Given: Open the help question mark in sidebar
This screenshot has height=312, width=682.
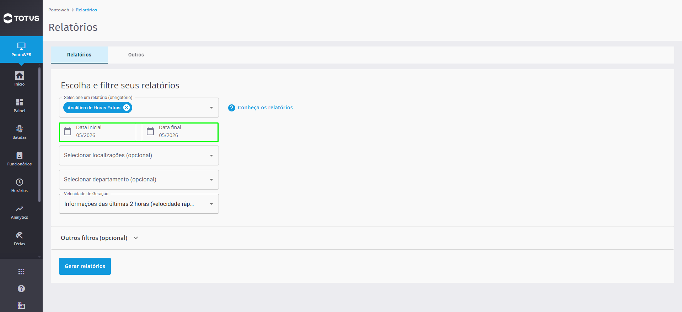Looking at the screenshot, I should [21, 289].
